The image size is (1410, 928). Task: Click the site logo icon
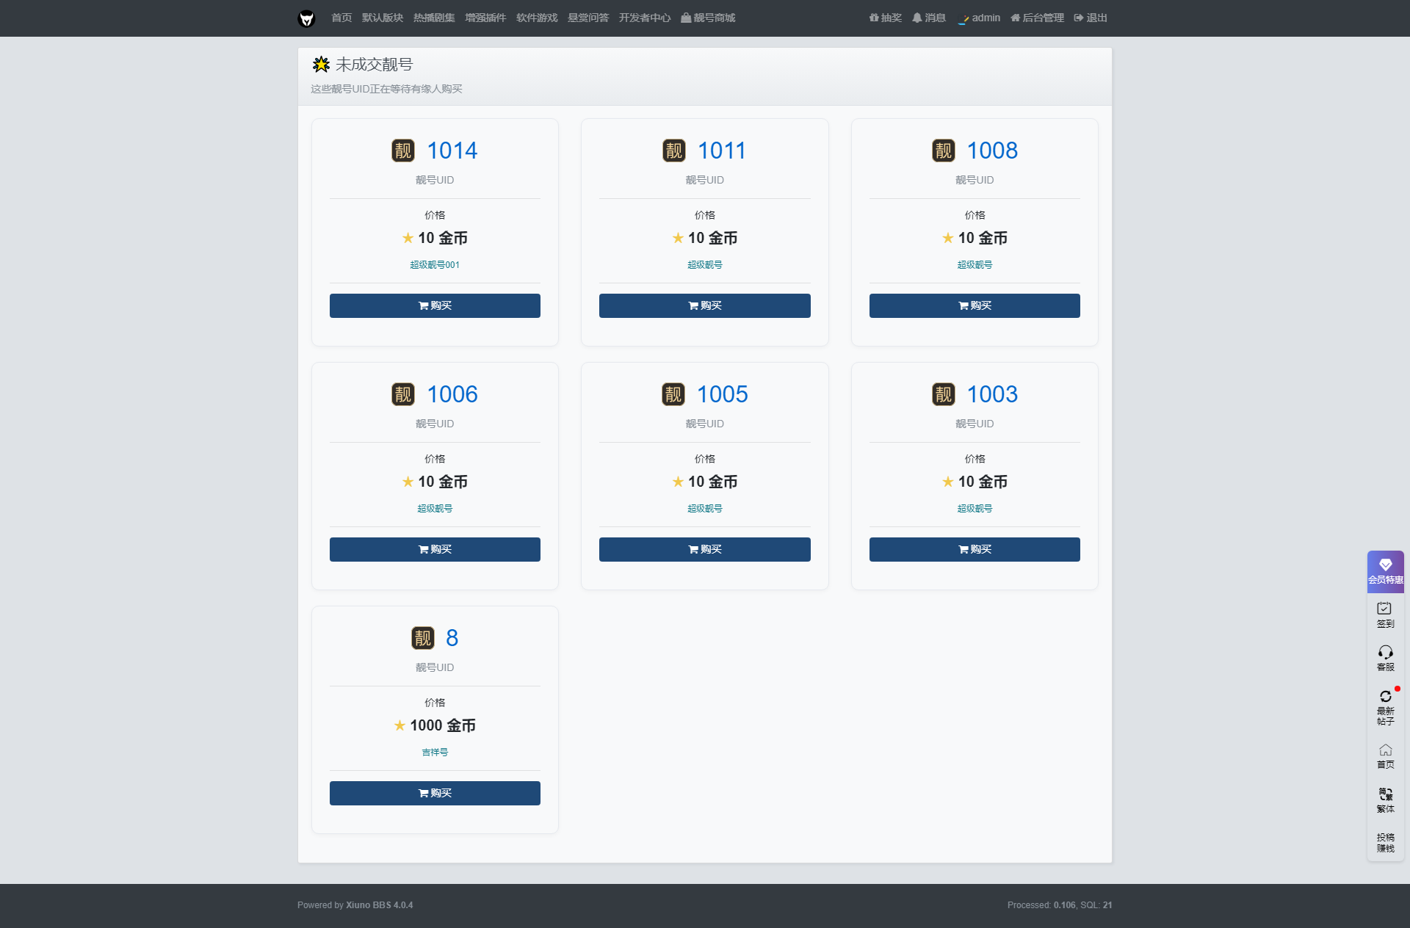[306, 18]
